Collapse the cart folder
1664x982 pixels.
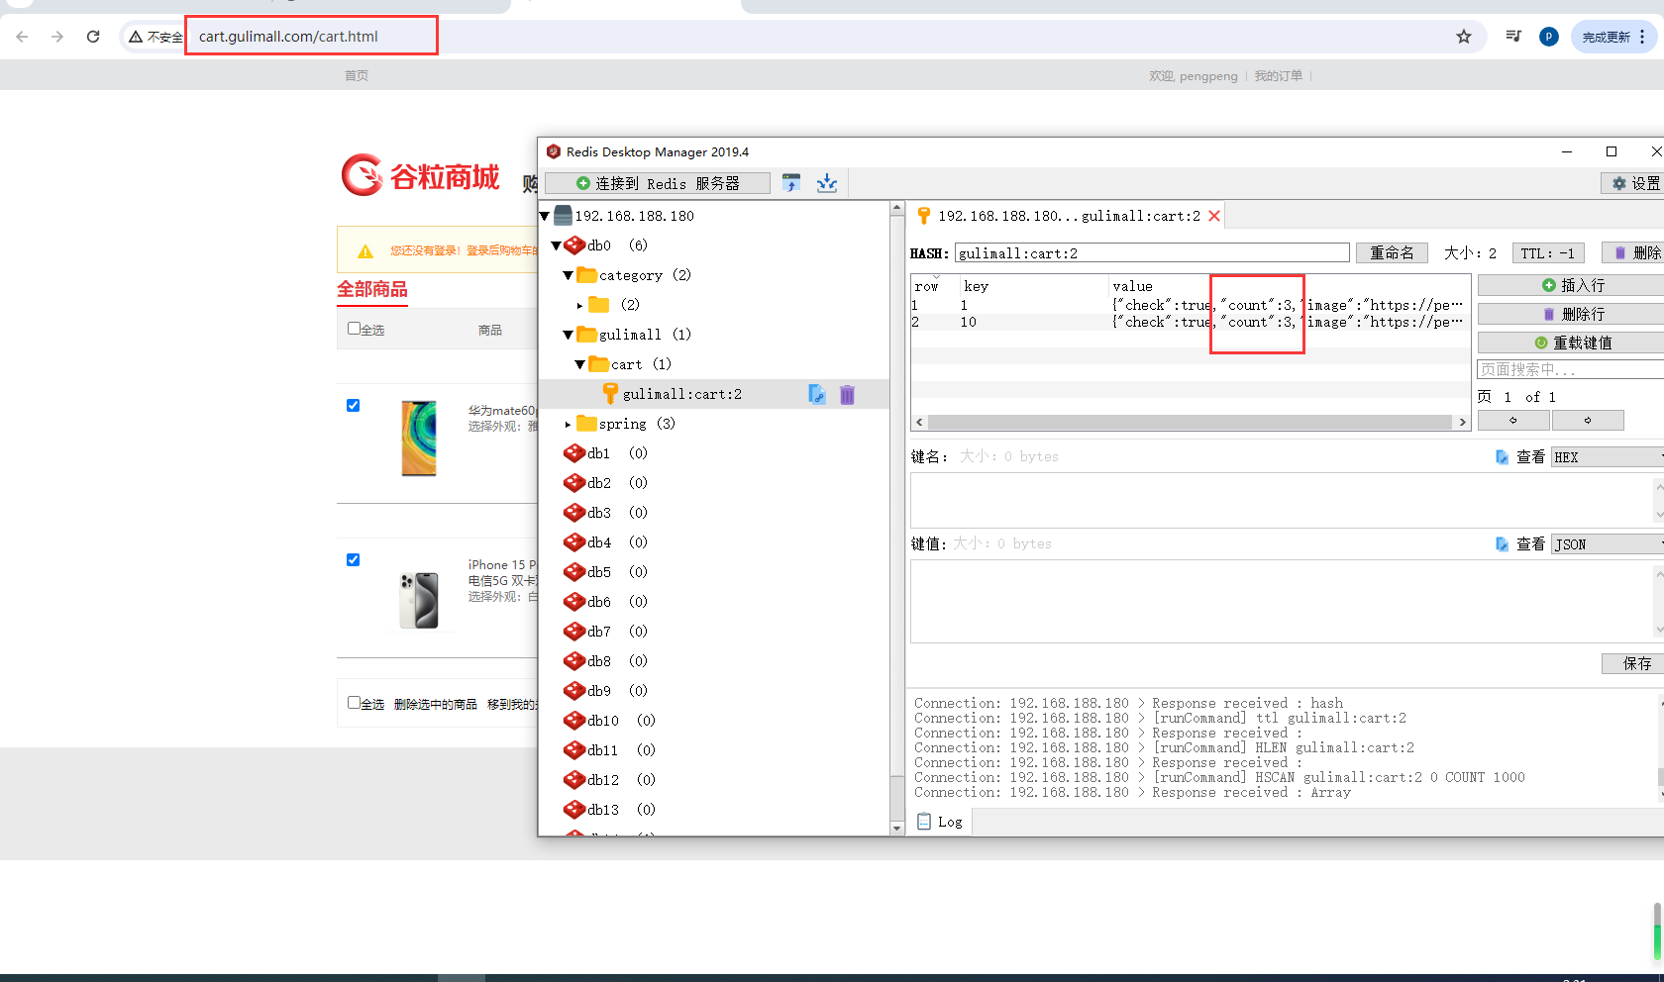(580, 364)
